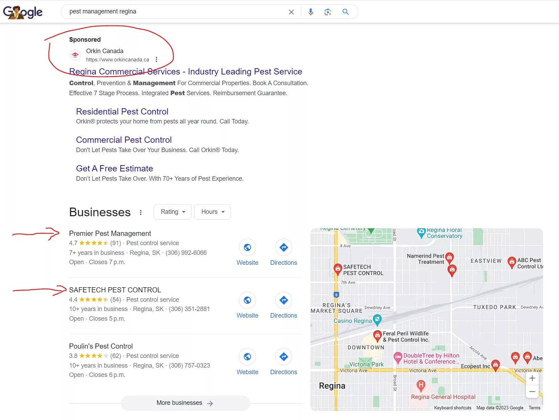The height and width of the screenshot is (420, 559).
Task: Click the Regina Floral Conservatory marker
Action: [x=421, y=233]
